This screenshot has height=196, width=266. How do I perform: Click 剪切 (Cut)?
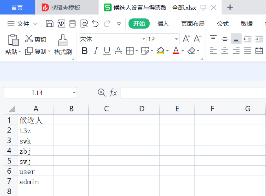(36, 39)
